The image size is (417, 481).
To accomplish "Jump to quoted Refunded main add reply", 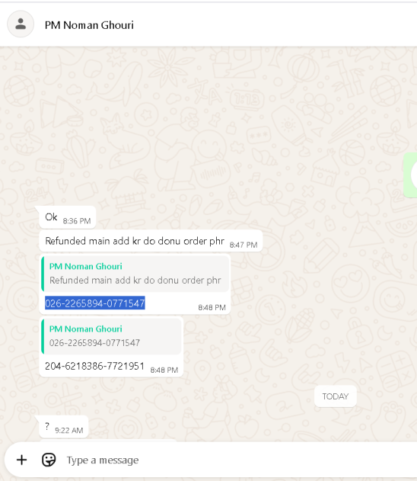I will click(x=135, y=274).
